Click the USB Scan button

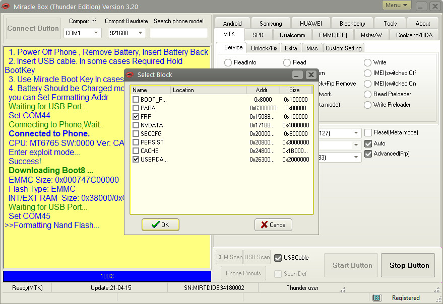click(257, 257)
